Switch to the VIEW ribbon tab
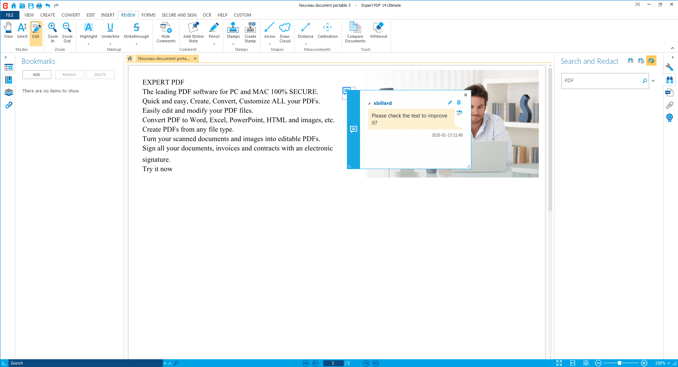The width and height of the screenshot is (678, 367). pyautogui.click(x=29, y=15)
